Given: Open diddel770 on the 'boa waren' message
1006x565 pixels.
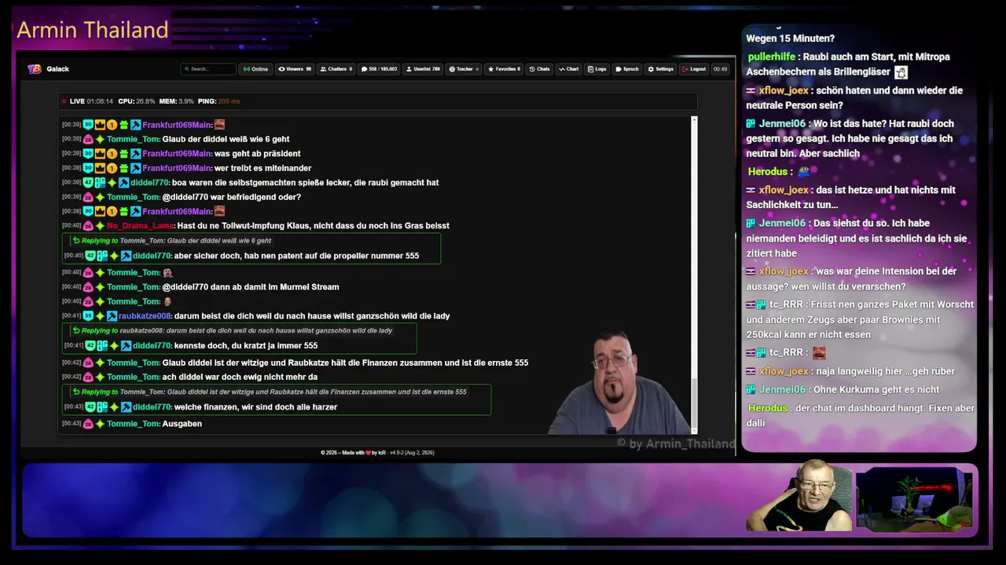Looking at the screenshot, I should (150, 183).
